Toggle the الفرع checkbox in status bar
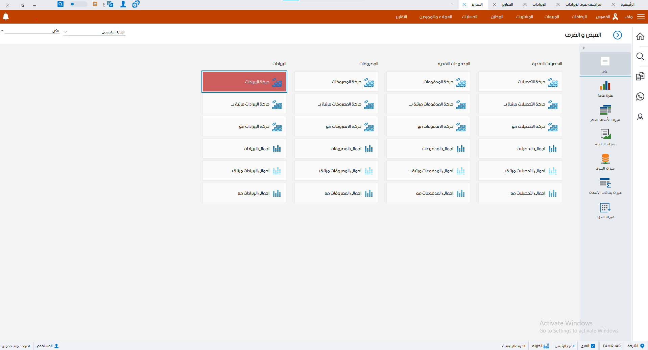Viewport: 648px width, 350px height. pos(593,346)
